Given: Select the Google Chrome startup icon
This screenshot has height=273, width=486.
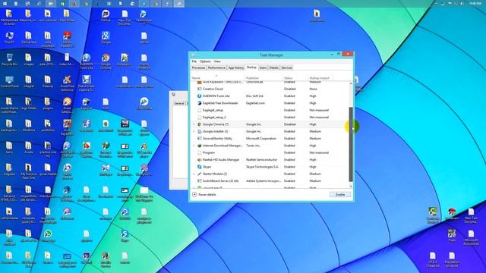Looking at the screenshot, I should pos(199,124).
